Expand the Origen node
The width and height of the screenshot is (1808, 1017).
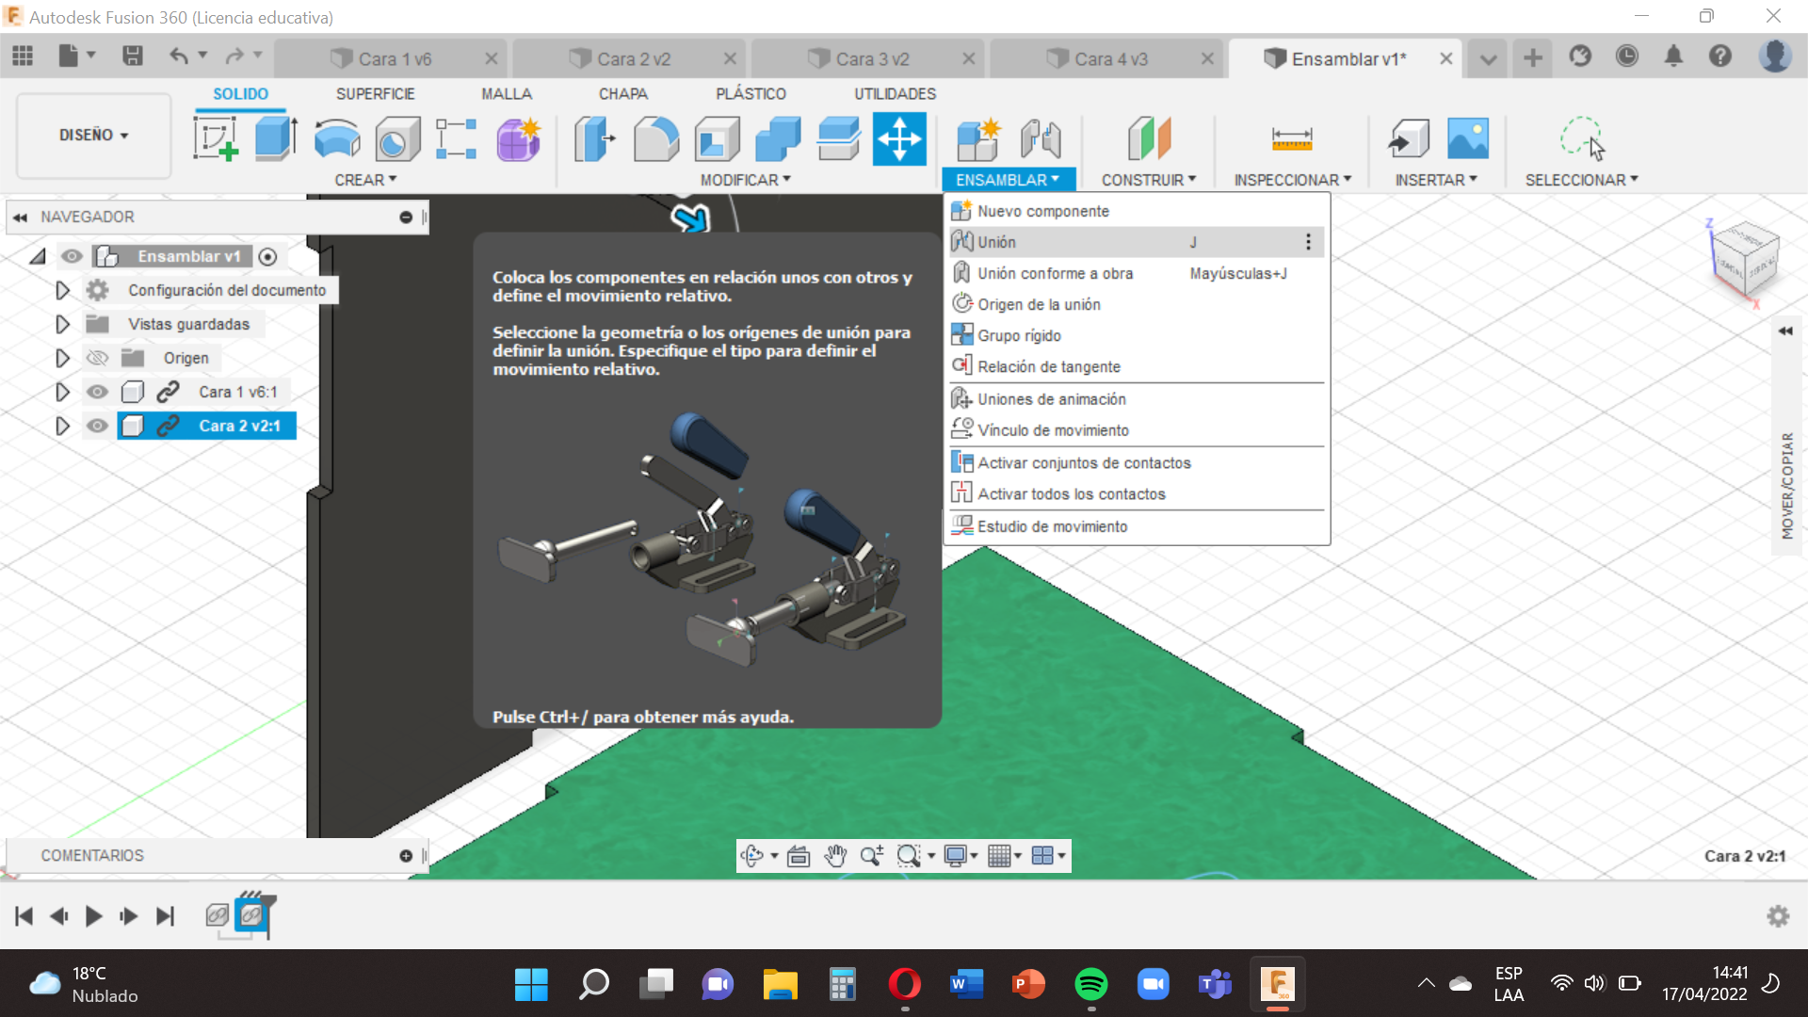click(62, 358)
